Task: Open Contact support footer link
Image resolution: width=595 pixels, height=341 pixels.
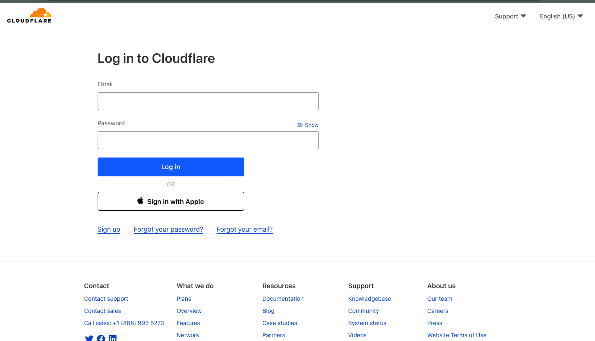Action: 106,299
